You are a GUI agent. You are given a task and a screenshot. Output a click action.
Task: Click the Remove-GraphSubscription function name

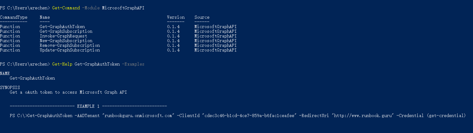click(x=70, y=45)
